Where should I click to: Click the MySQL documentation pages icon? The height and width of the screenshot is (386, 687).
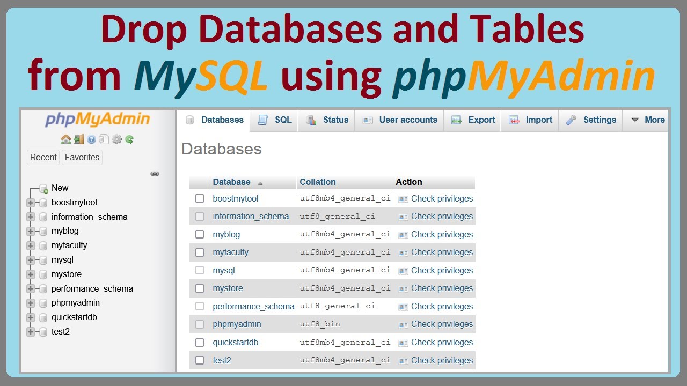coord(104,139)
